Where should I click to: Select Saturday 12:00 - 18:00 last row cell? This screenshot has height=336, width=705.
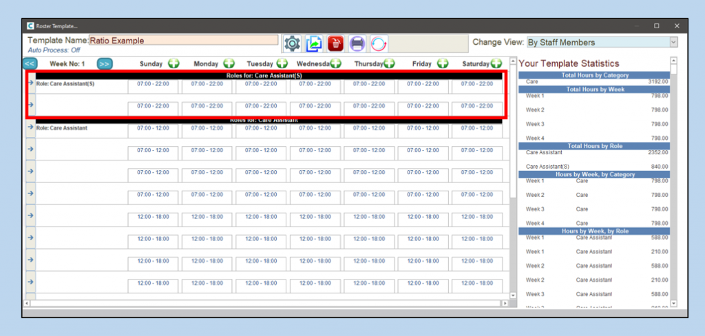pyautogui.click(x=477, y=283)
